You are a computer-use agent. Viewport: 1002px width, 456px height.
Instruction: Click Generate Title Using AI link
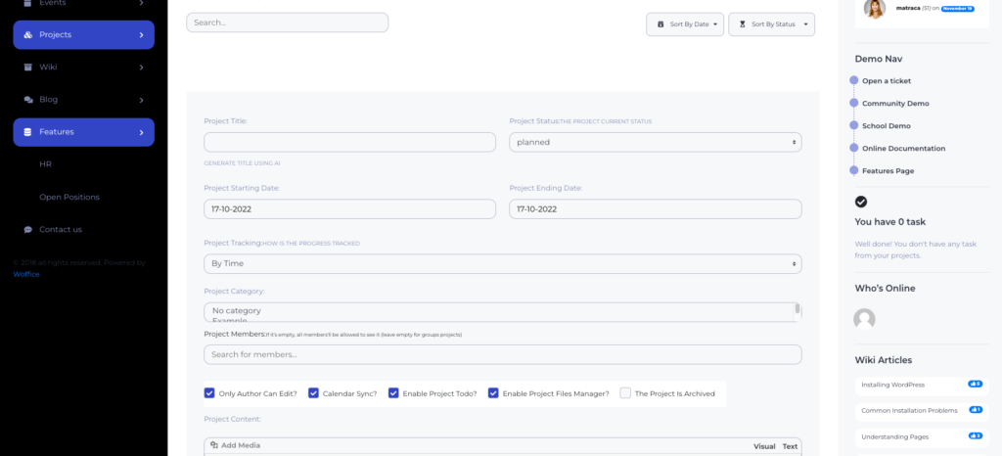click(243, 163)
